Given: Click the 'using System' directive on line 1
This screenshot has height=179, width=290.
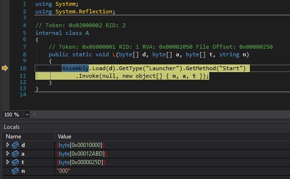Looking at the screenshot, I should pyautogui.click(x=57, y=4).
